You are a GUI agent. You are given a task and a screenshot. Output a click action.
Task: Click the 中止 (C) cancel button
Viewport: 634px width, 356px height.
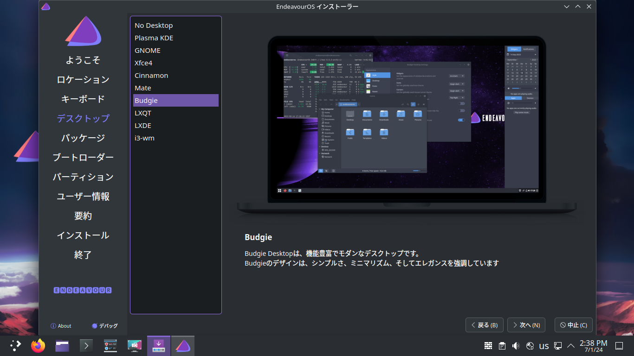[x=574, y=325]
